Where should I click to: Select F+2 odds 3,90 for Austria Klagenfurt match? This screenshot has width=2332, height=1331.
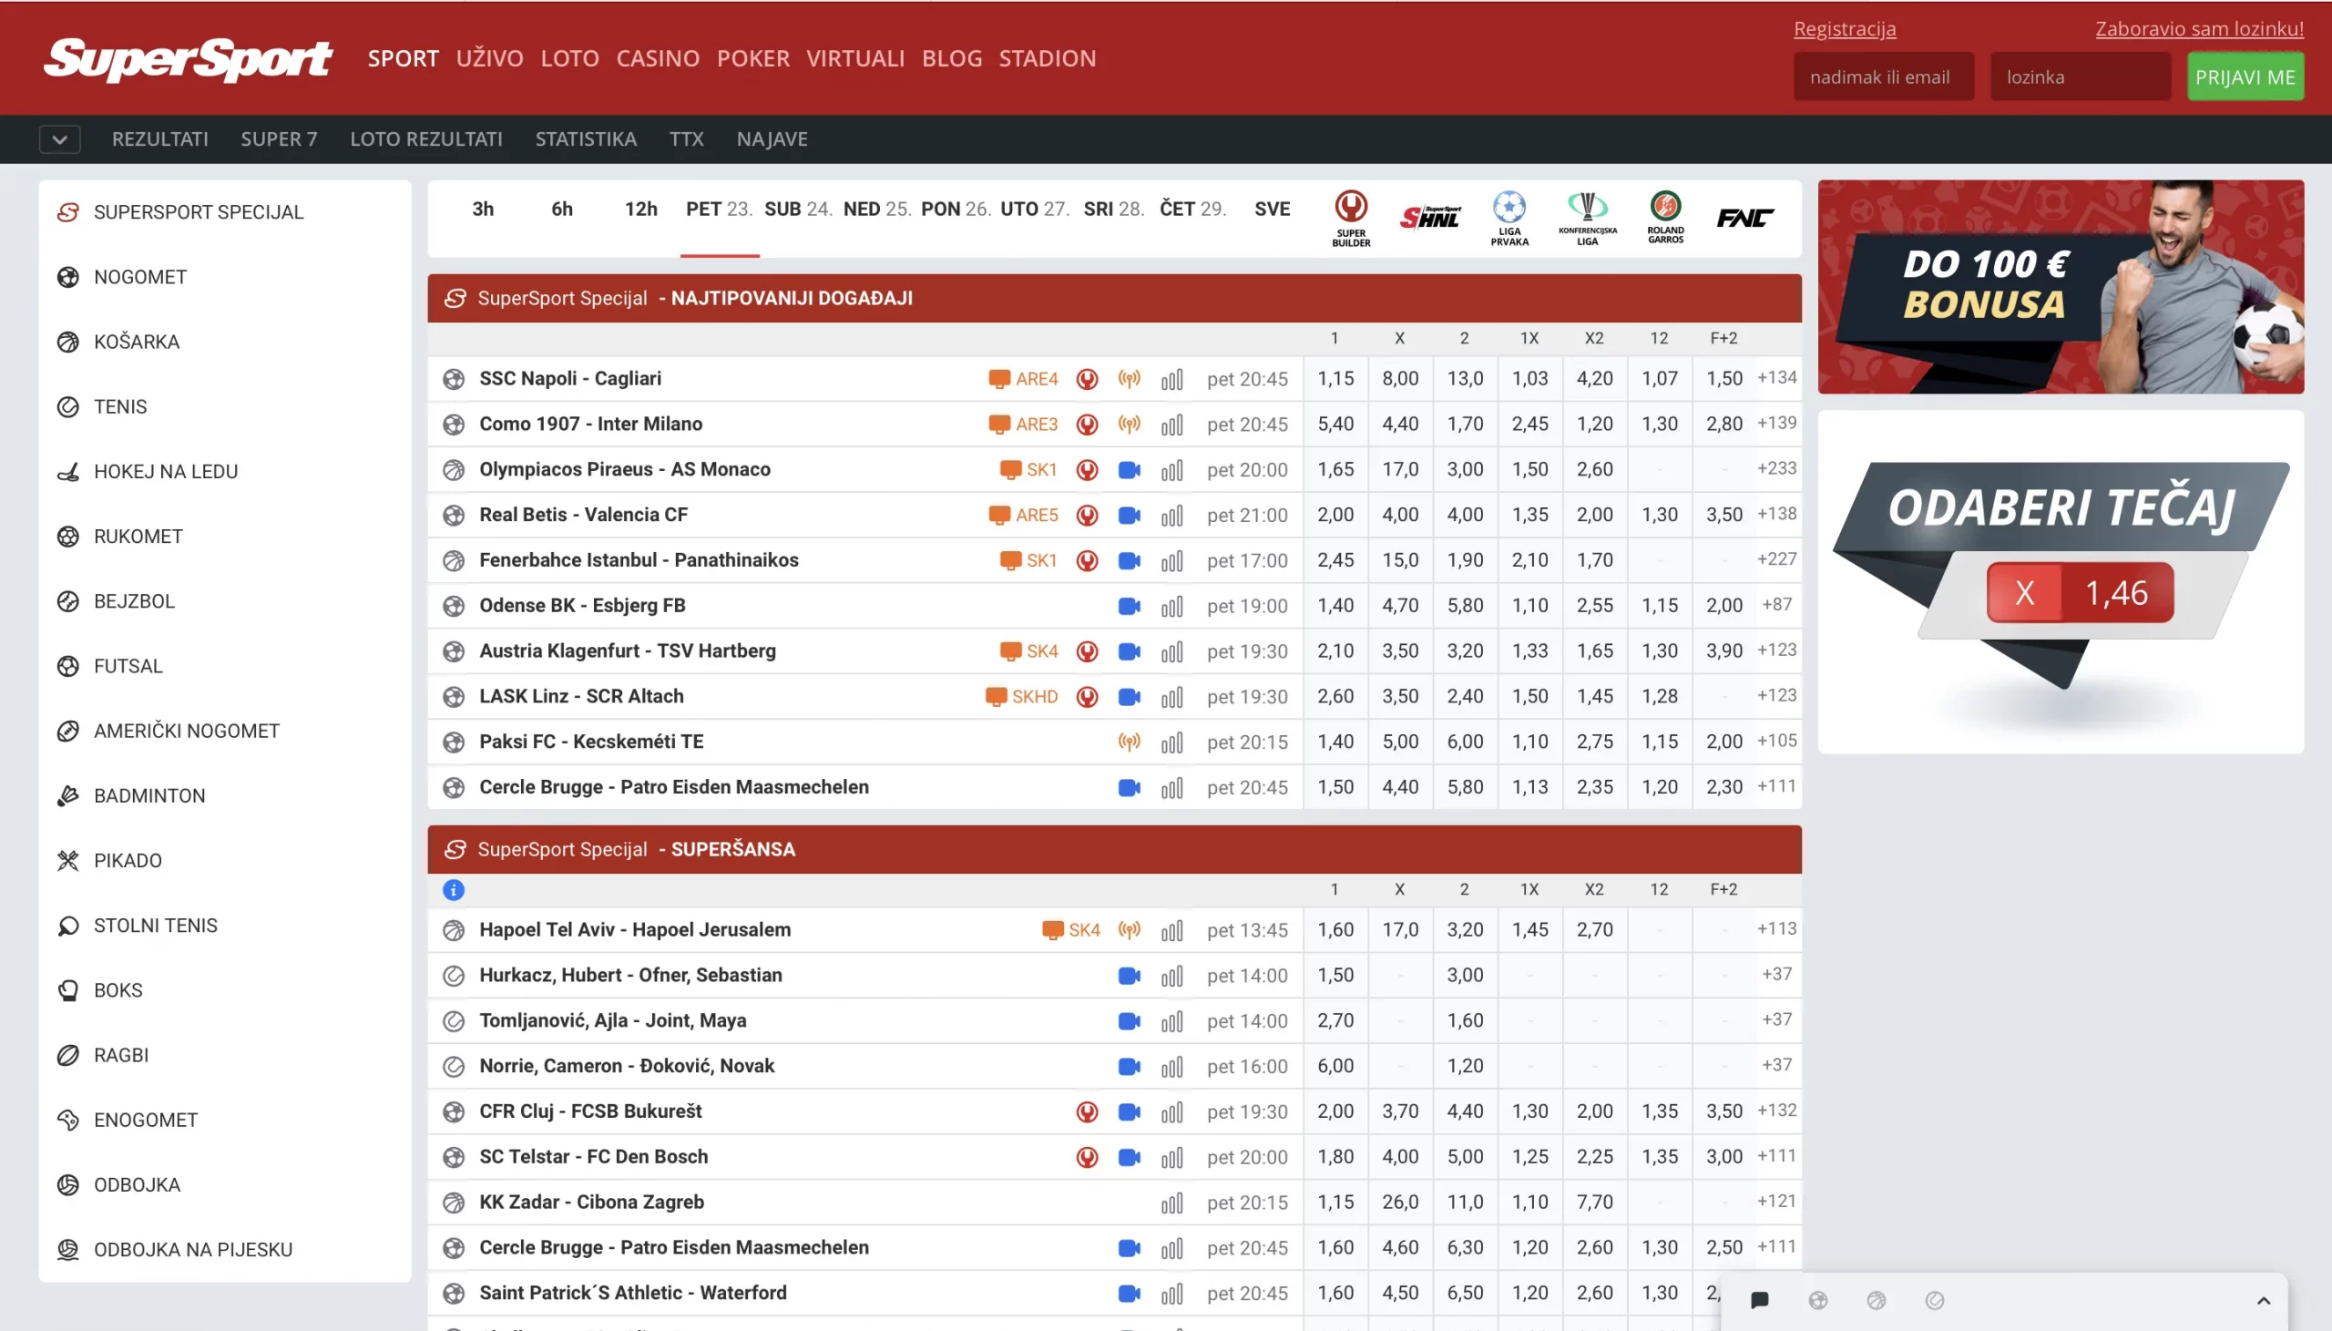[1723, 650]
